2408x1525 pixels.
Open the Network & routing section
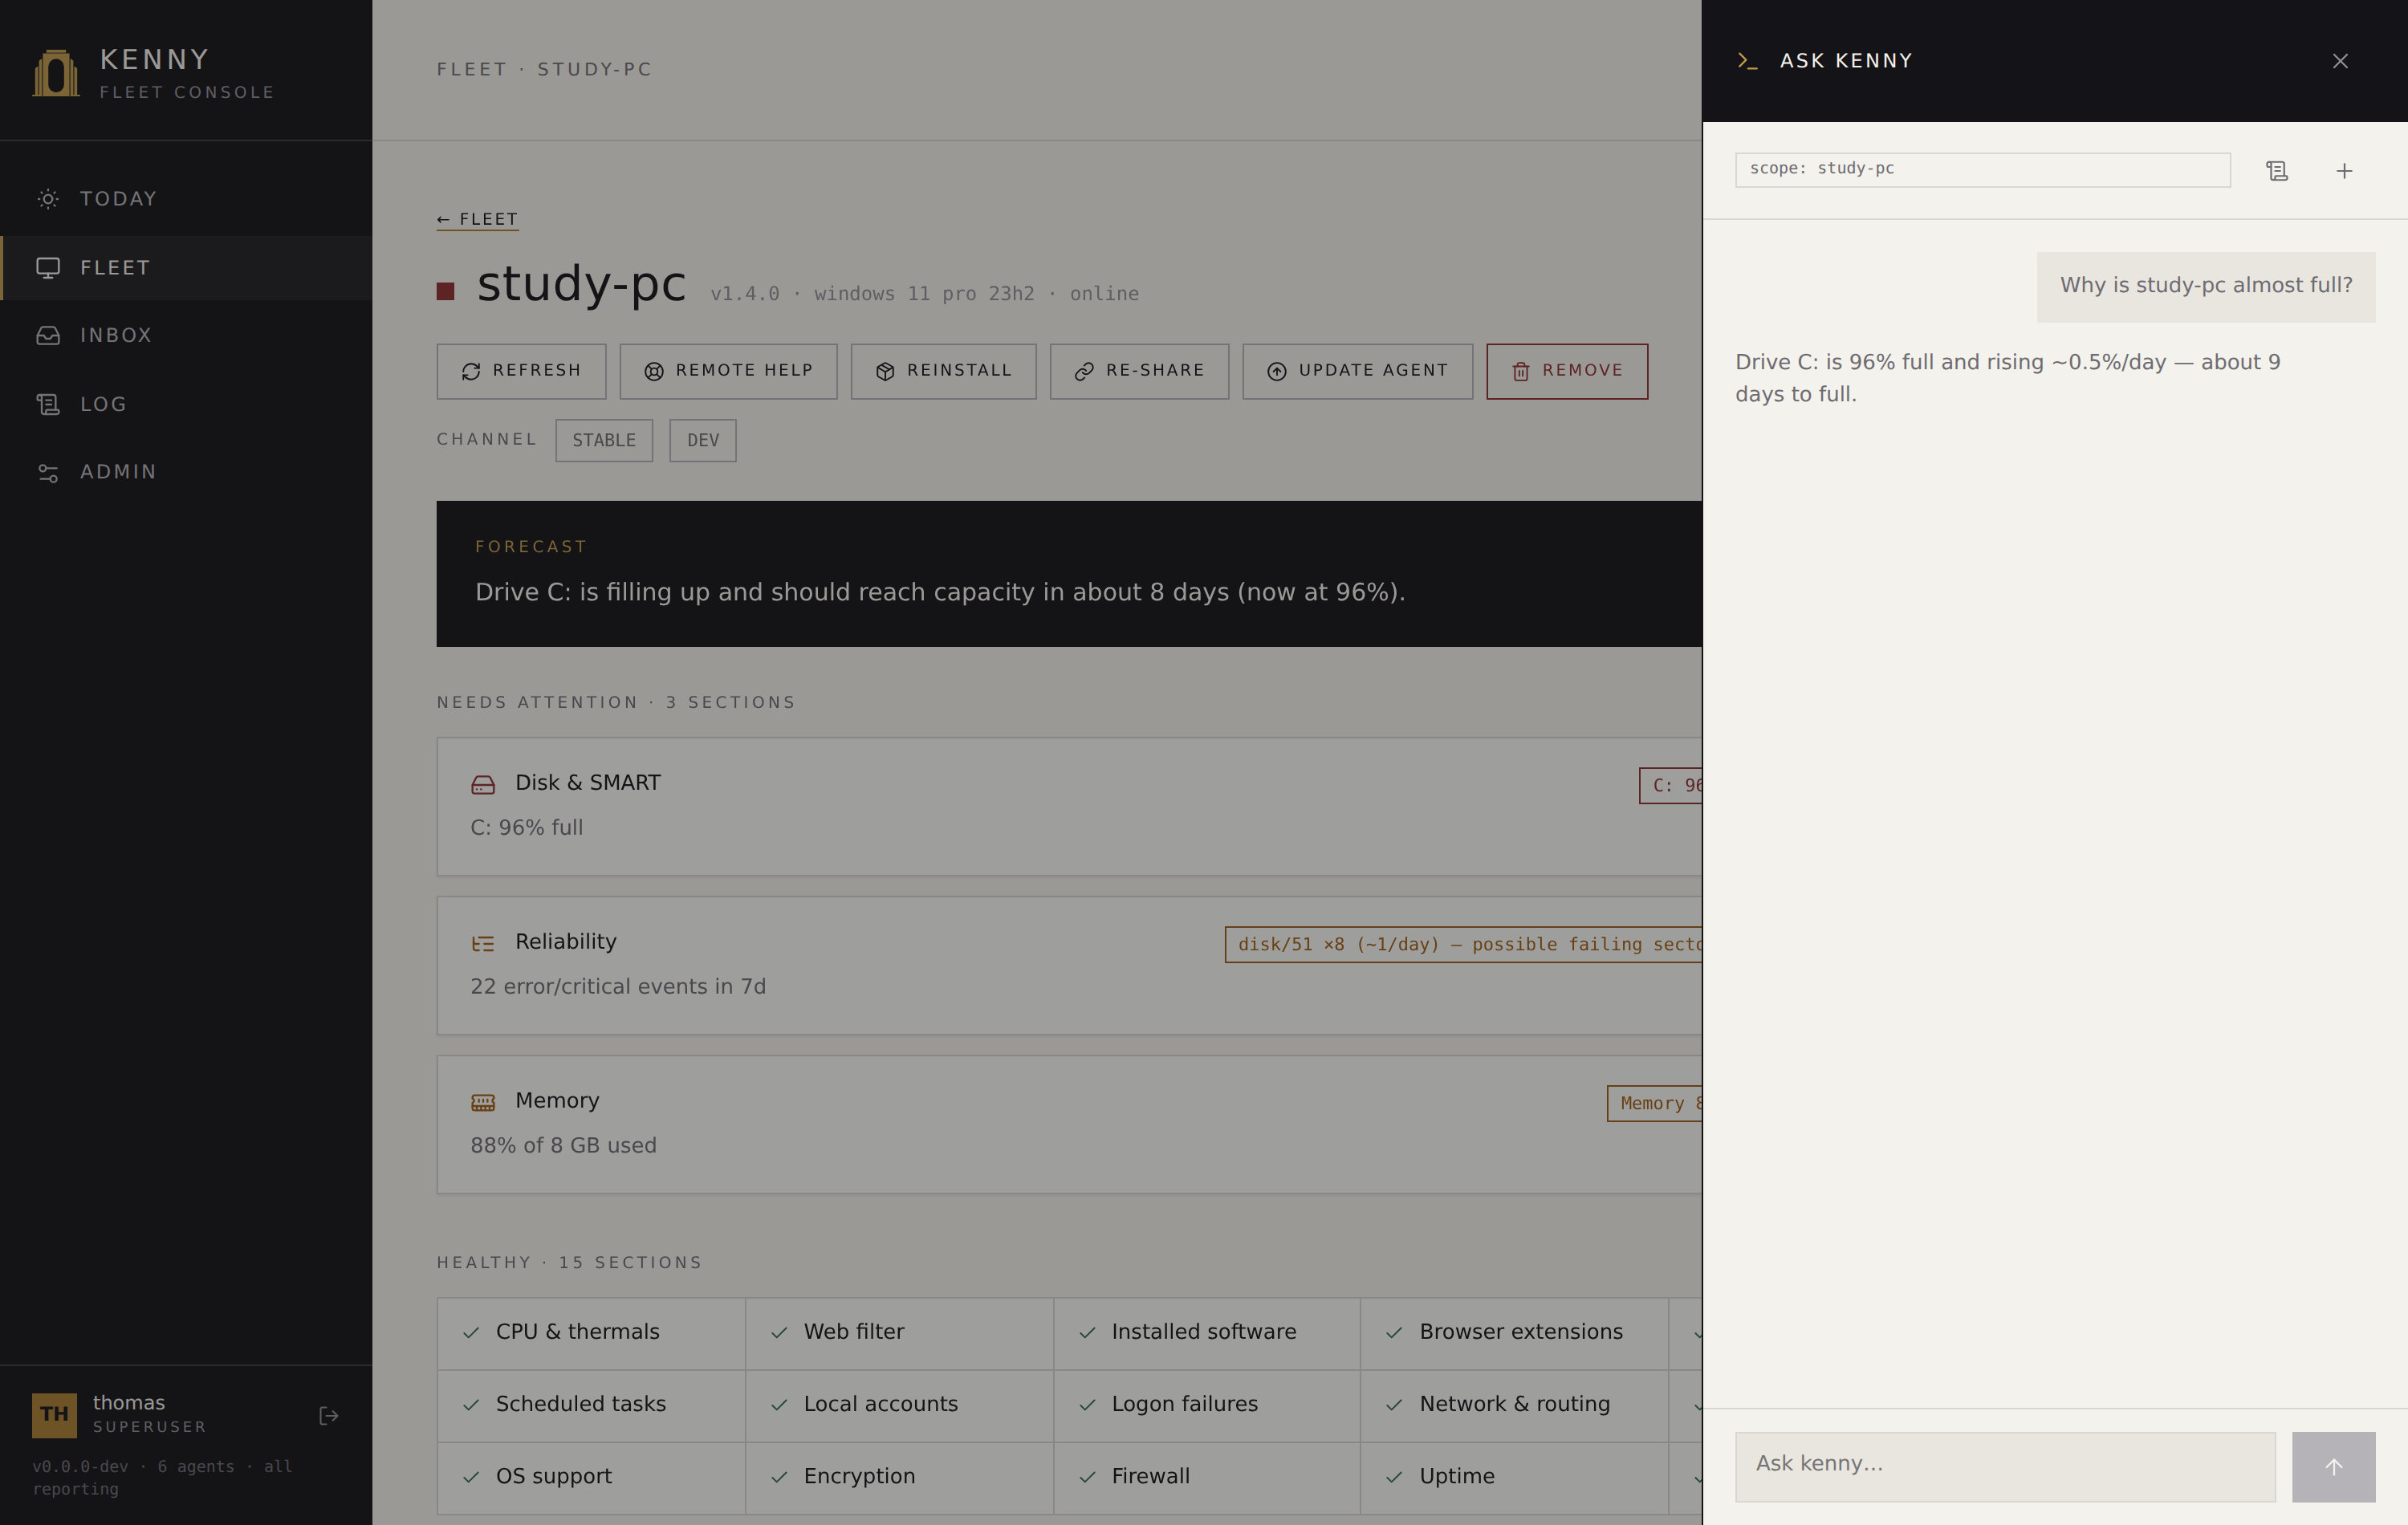click(x=1514, y=1405)
